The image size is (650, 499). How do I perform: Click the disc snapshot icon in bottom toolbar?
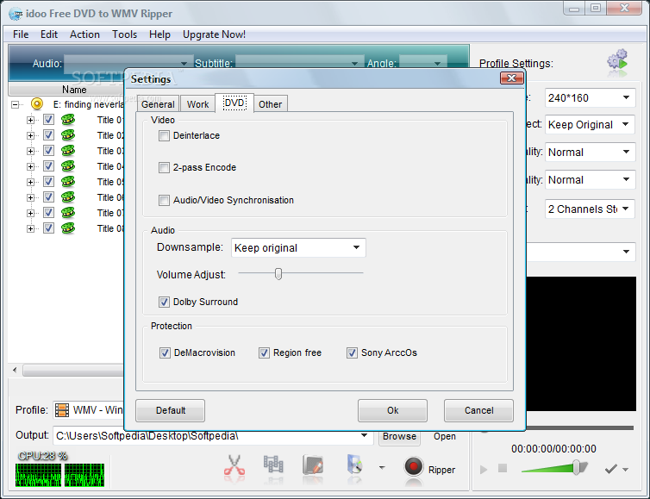pos(354,465)
